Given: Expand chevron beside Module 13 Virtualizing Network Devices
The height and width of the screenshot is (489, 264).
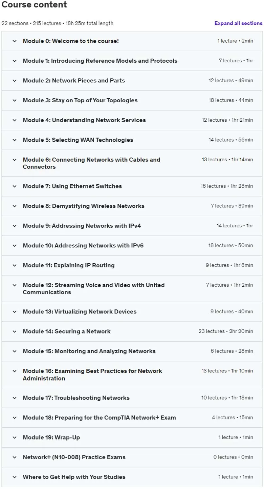Looking at the screenshot, I should (14, 312).
